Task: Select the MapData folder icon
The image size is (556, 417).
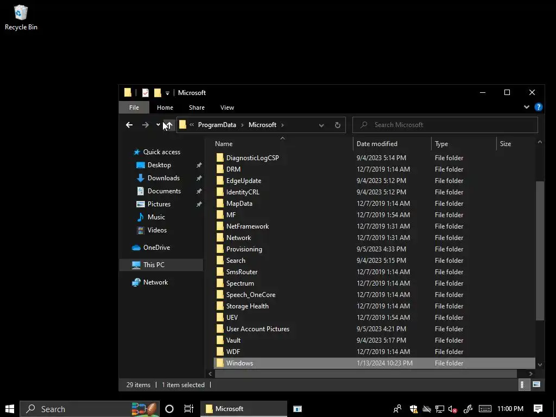Action: 220,204
